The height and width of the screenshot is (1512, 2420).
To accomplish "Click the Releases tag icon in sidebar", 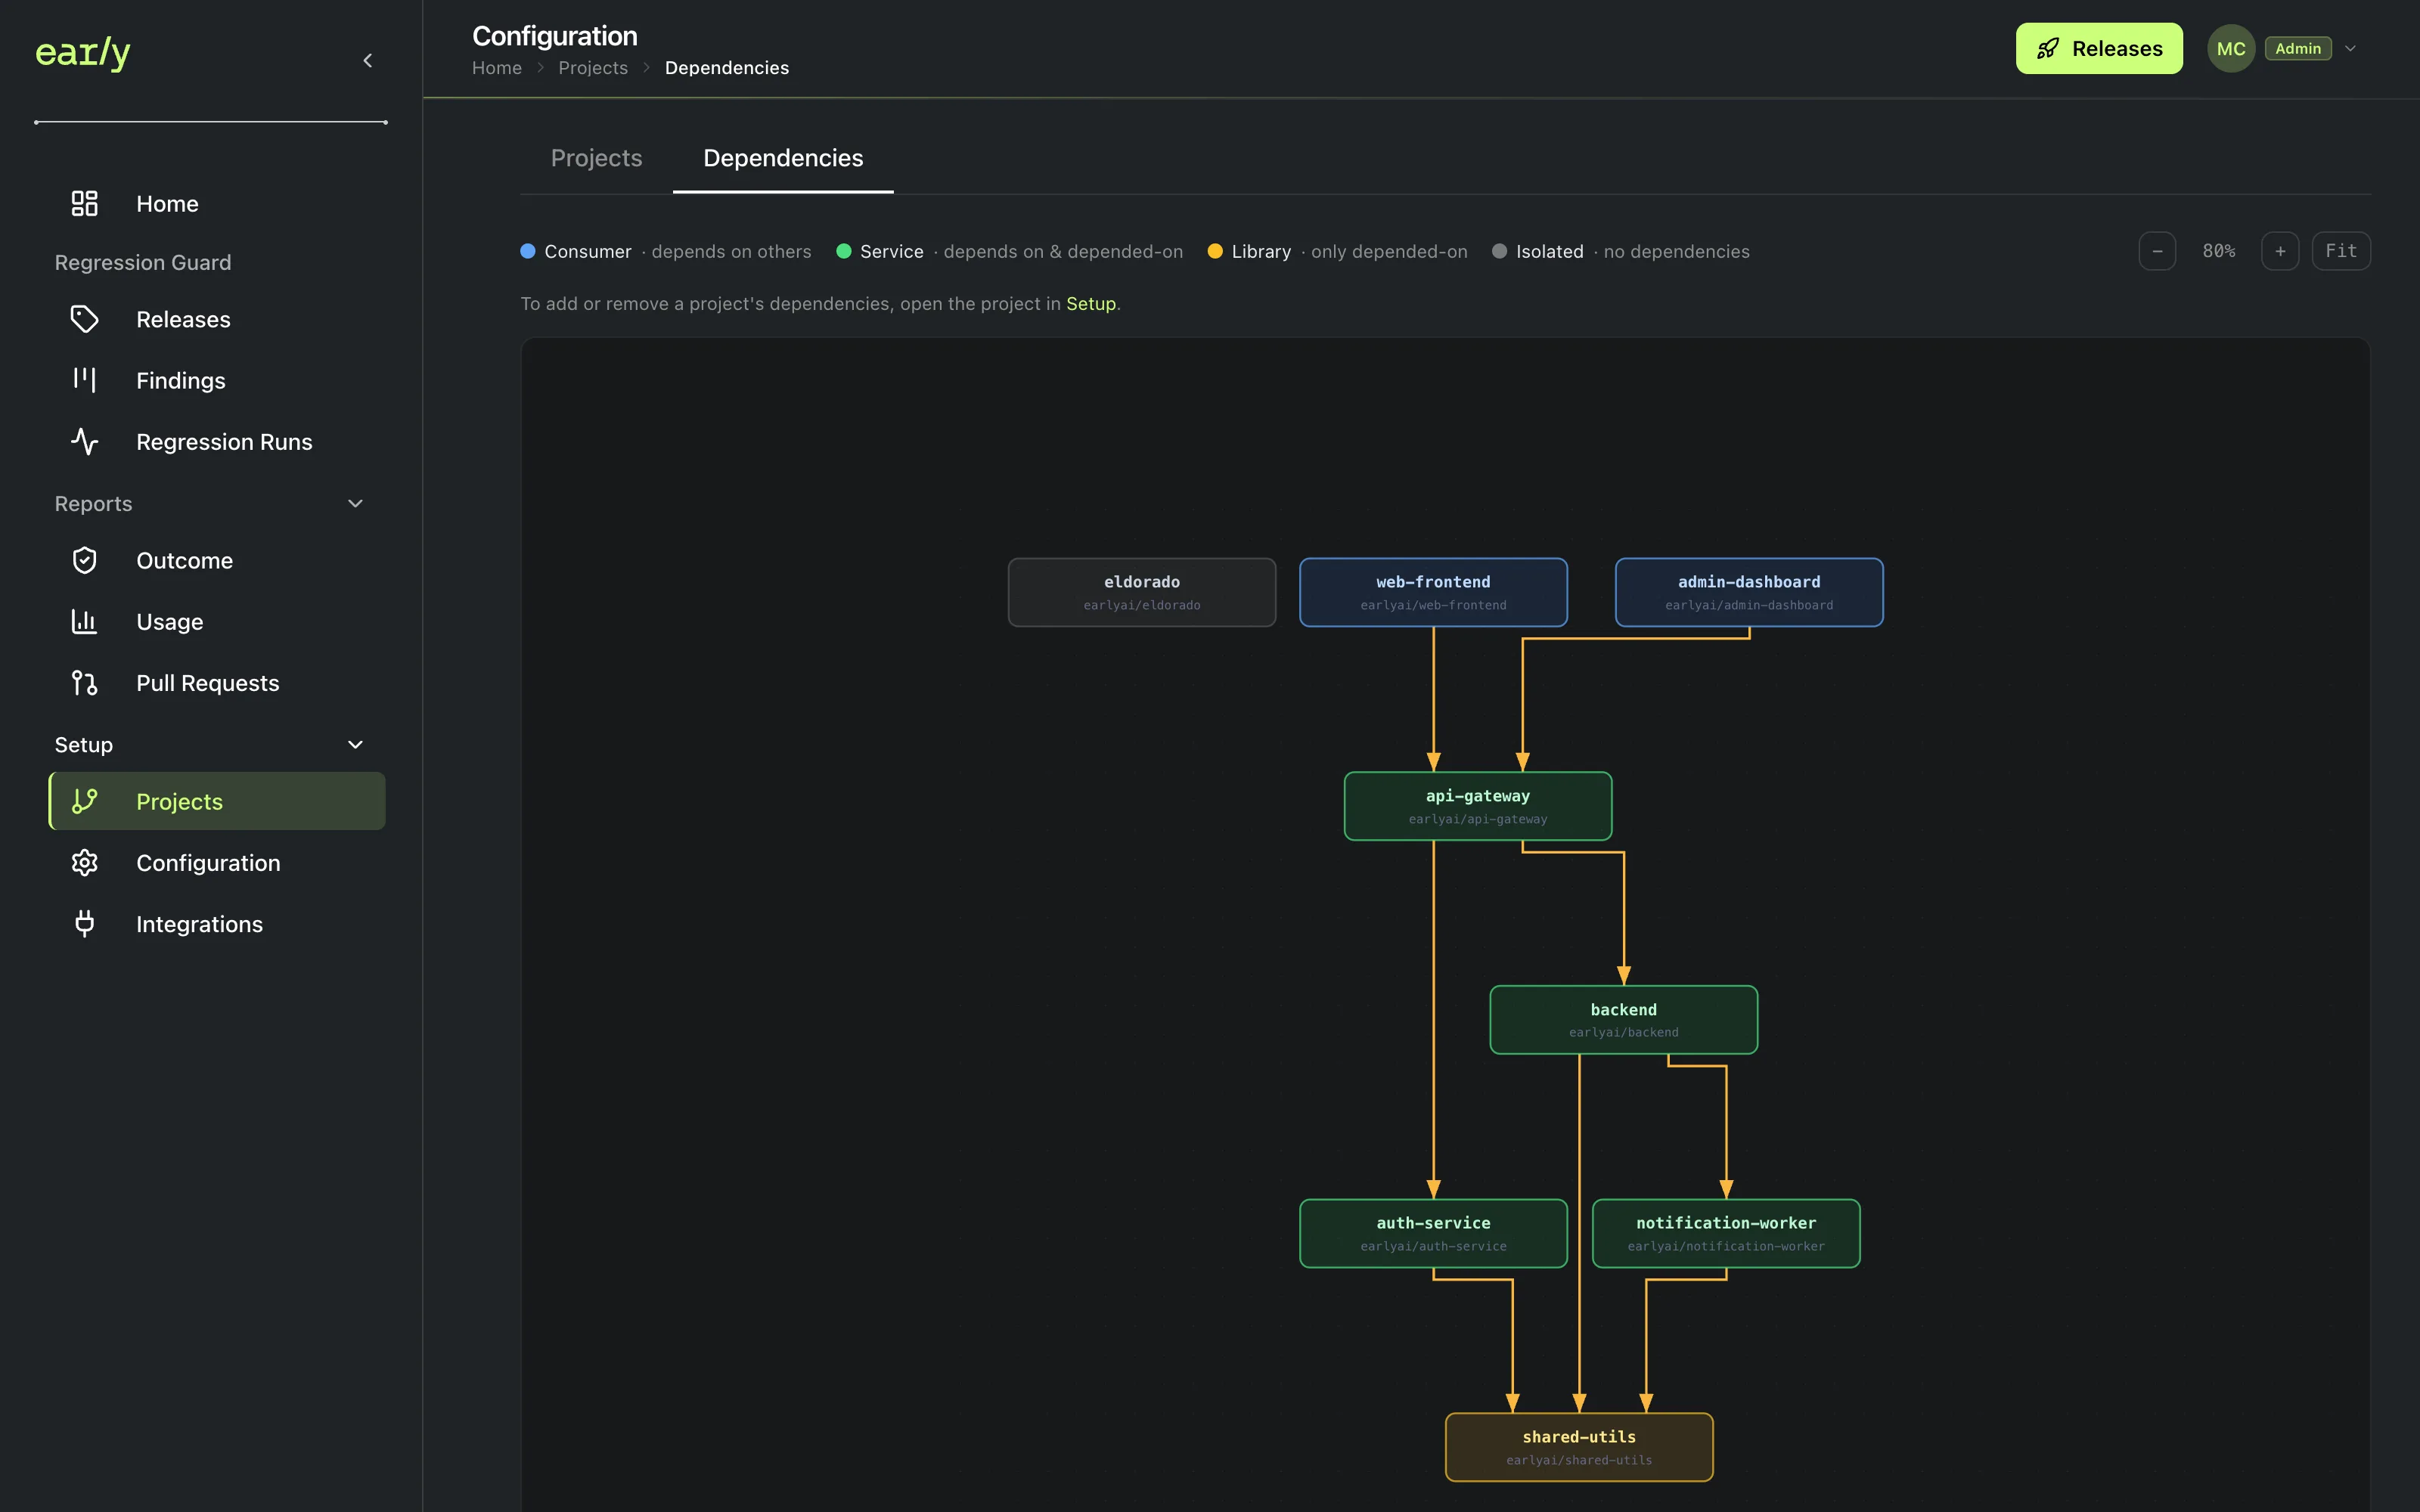I will tap(85, 320).
